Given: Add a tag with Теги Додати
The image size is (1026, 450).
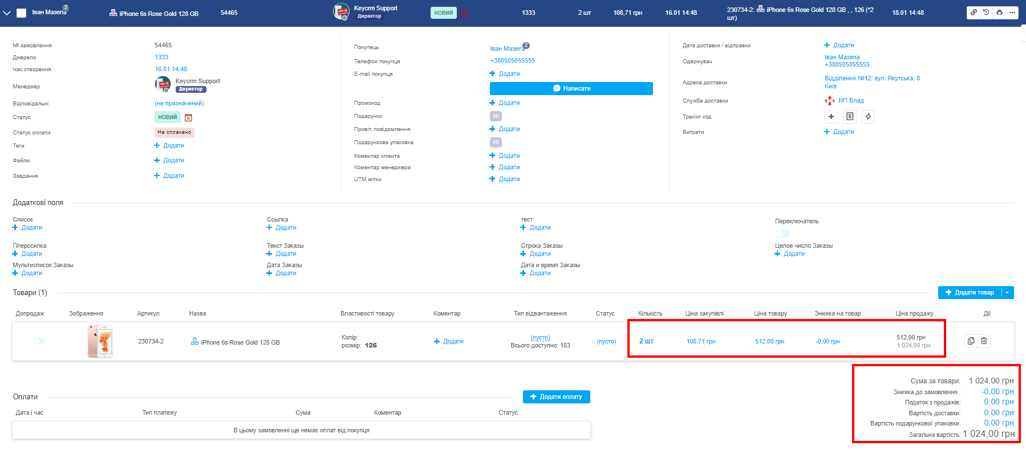Looking at the screenshot, I should [x=169, y=145].
